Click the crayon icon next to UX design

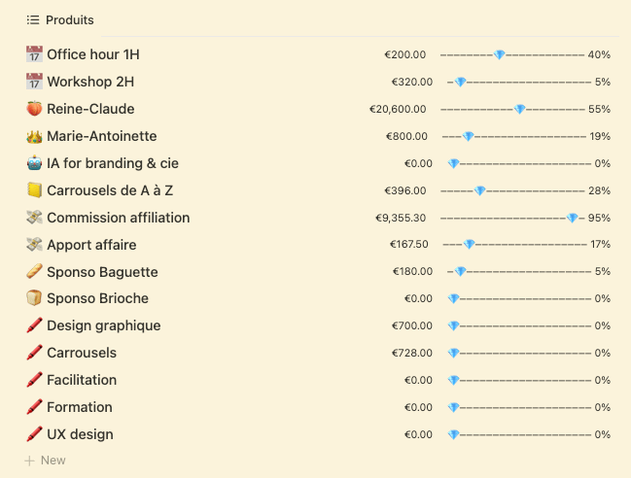click(34, 434)
